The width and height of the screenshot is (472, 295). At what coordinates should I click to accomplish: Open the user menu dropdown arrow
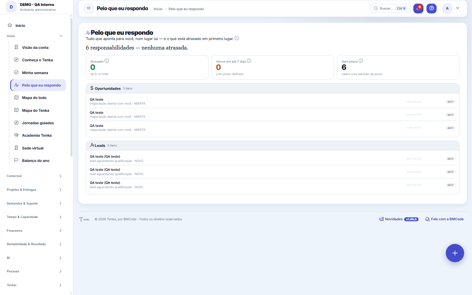(458, 8)
